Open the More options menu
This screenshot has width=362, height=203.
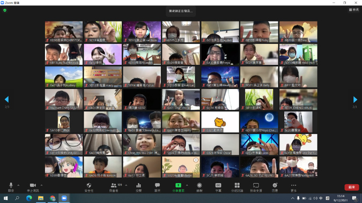click(x=293, y=187)
